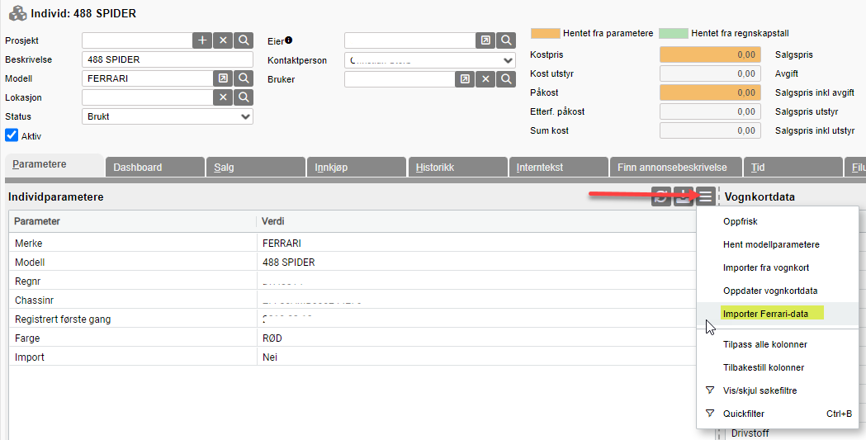Clear the Lokasjon field
This screenshot has height=440, width=866.
pos(223,97)
